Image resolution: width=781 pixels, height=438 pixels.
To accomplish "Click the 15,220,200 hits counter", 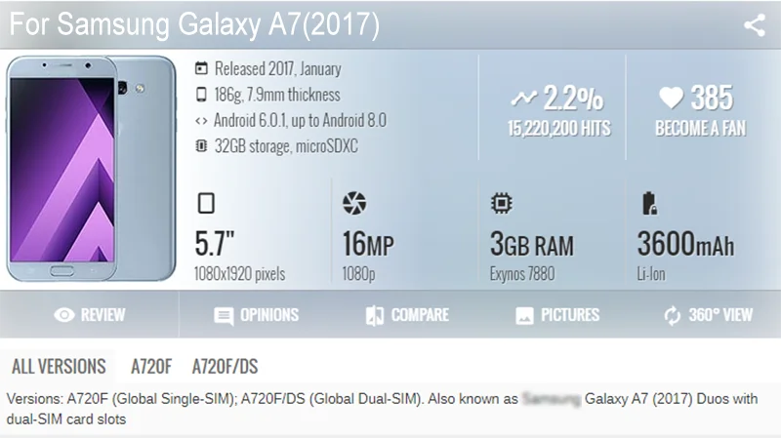I will [x=558, y=129].
